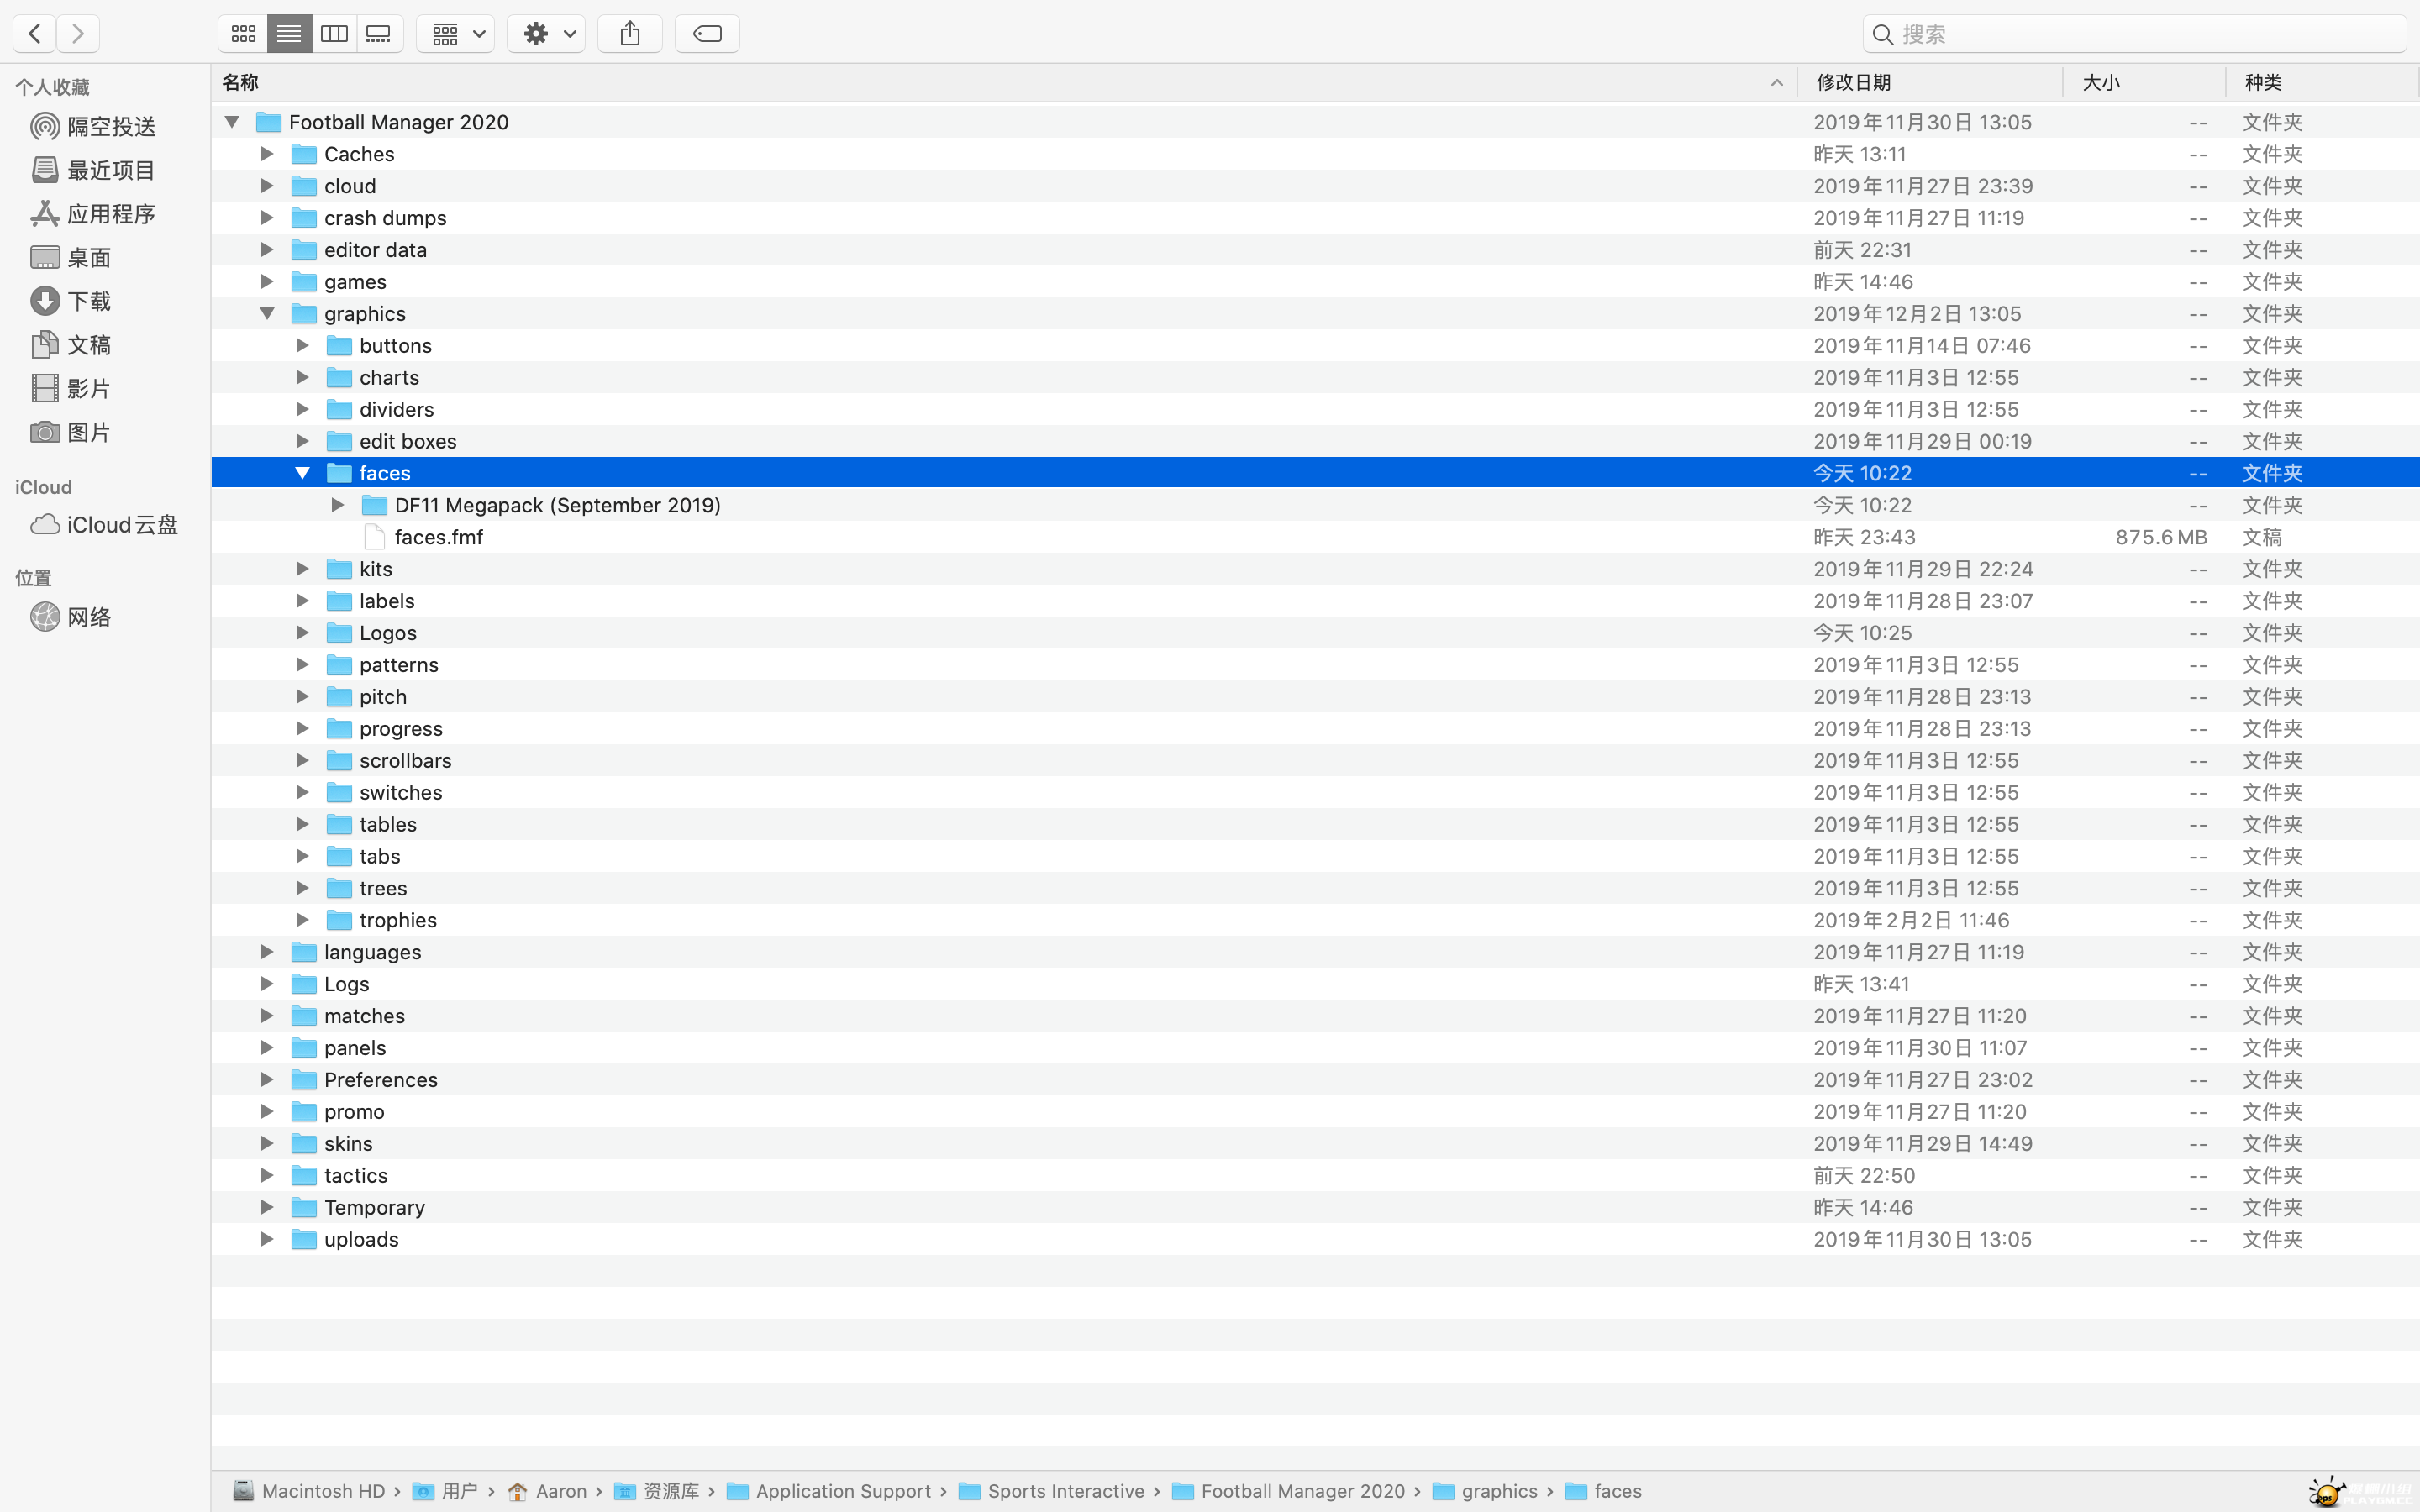Open AirDrop (隔空投送) in the sidebar
Image resolution: width=2420 pixels, height=1512 pixels.
[110, 127]
